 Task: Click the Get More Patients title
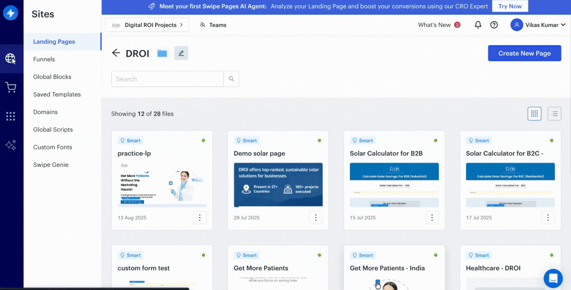(x=261, y=268)
